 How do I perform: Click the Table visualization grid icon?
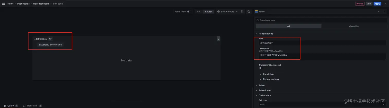pos(257,12)
